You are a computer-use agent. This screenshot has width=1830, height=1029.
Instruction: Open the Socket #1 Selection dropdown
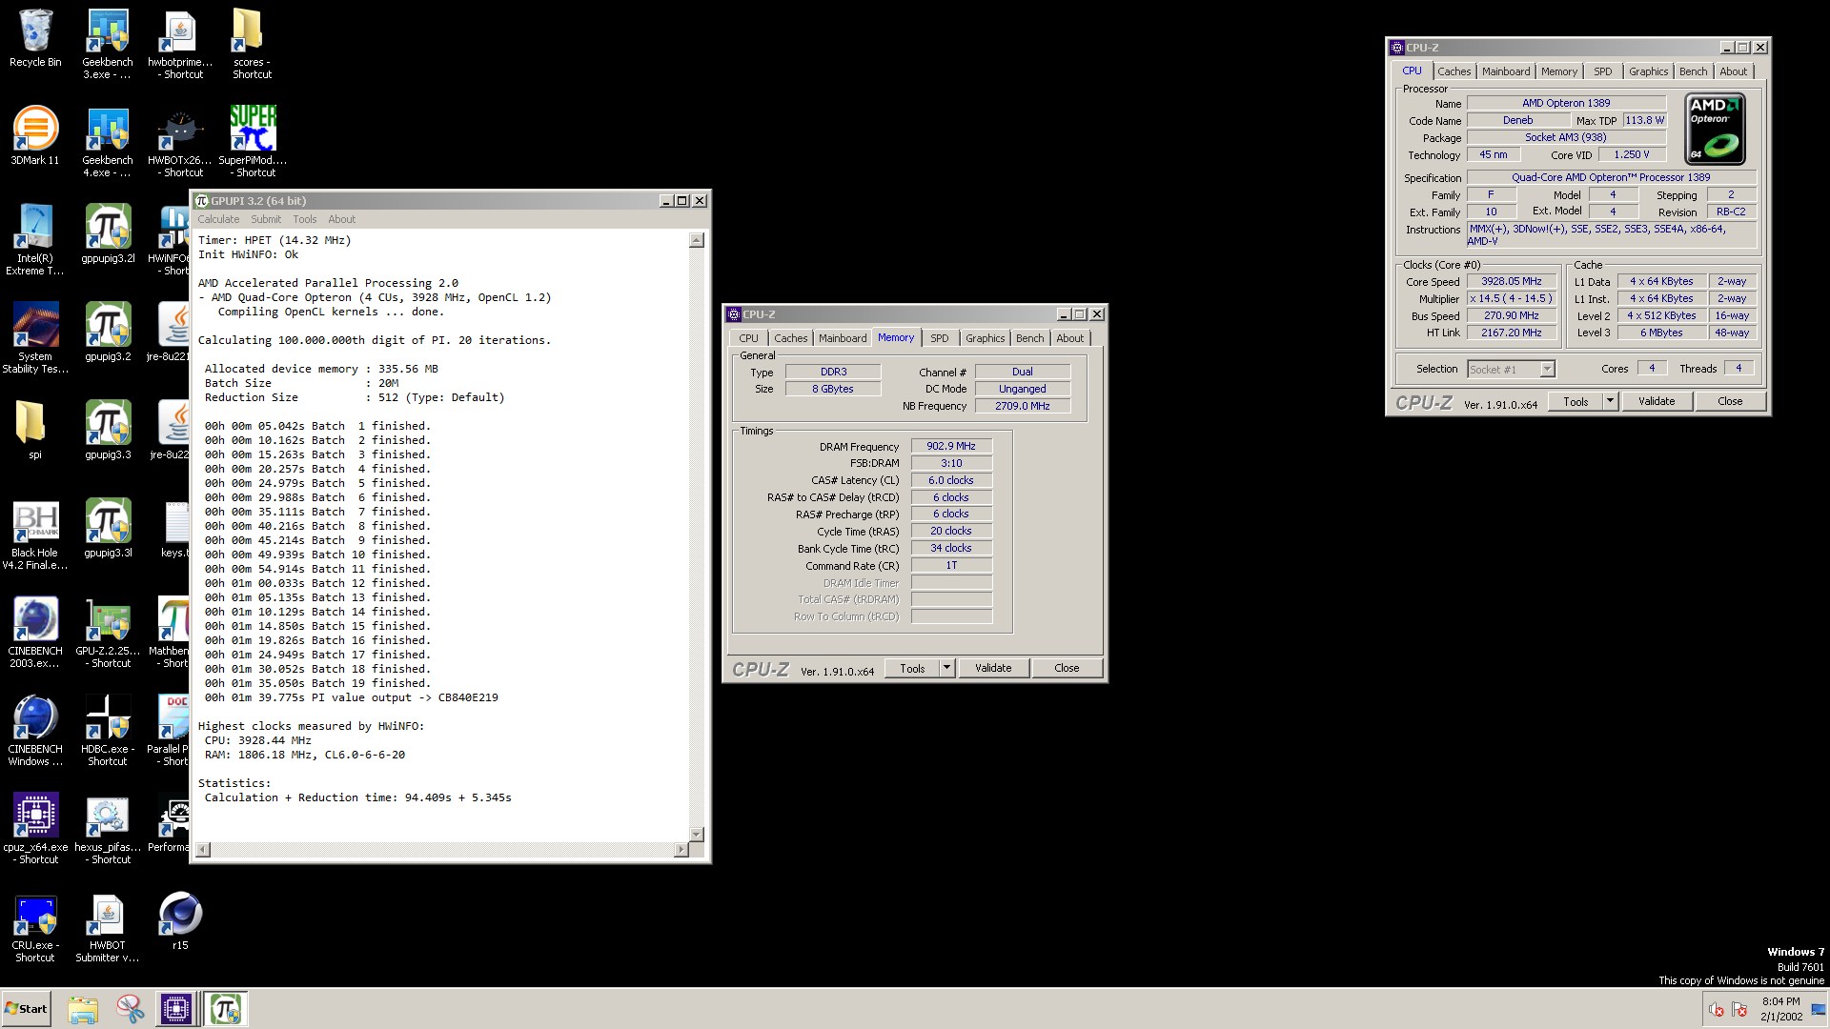tap(1511, 369)
